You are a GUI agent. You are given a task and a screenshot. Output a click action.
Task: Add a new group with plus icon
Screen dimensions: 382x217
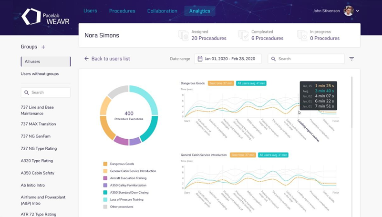(43, 47)
